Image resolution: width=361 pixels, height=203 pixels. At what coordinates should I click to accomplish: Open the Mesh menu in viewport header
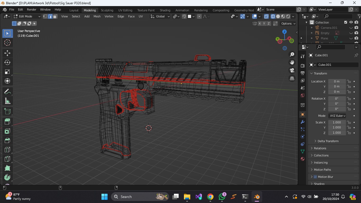coord(97,16)
